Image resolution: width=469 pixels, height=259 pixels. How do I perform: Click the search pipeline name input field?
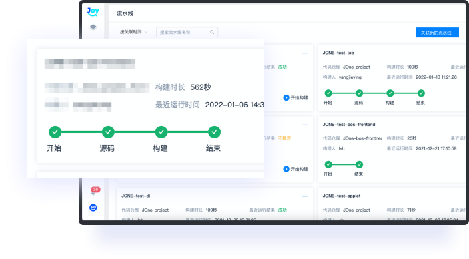click(187, 32)
